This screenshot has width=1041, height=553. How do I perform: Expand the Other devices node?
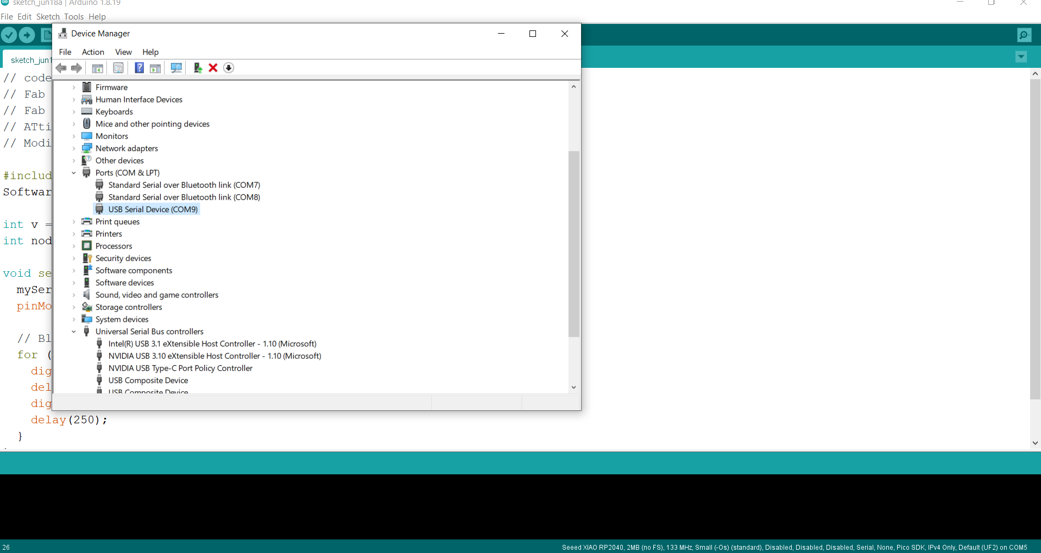74,161
